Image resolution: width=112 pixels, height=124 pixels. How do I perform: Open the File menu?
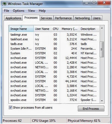pos(7,11)
